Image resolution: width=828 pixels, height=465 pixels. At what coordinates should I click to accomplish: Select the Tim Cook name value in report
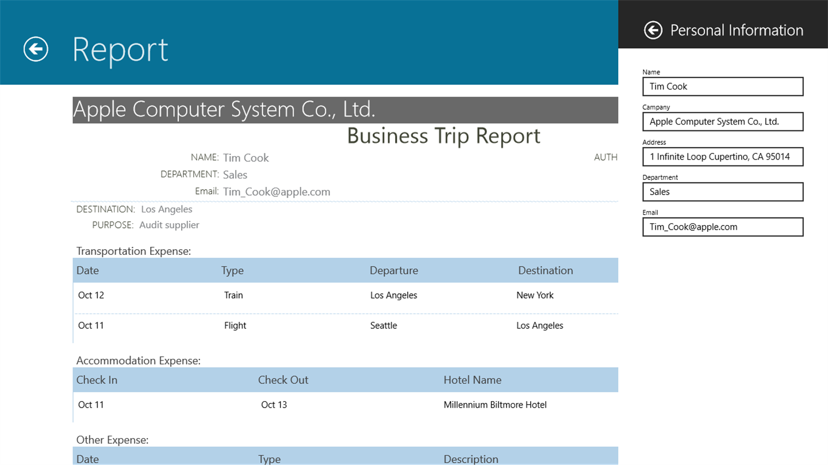click(246, 158)
